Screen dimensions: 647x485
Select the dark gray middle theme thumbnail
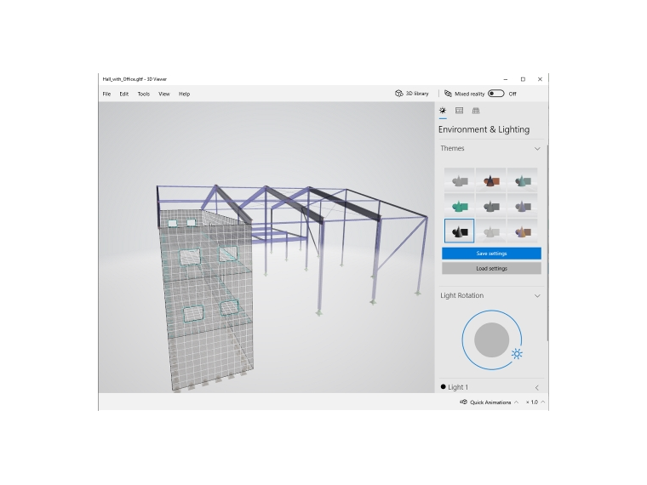pyautogui.click(x=491, y=206)
